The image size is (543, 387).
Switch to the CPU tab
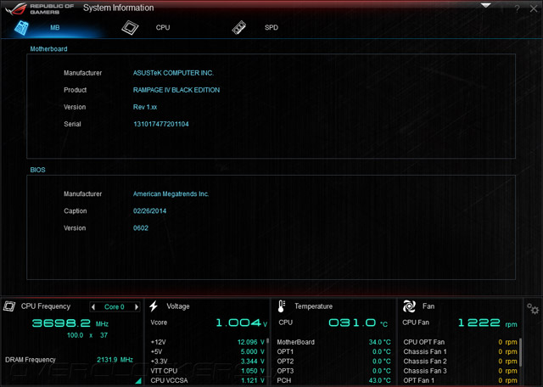coord(162,27)
